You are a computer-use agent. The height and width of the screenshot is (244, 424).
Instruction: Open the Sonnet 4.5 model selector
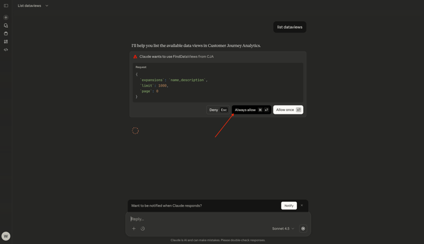coord(283,229)
